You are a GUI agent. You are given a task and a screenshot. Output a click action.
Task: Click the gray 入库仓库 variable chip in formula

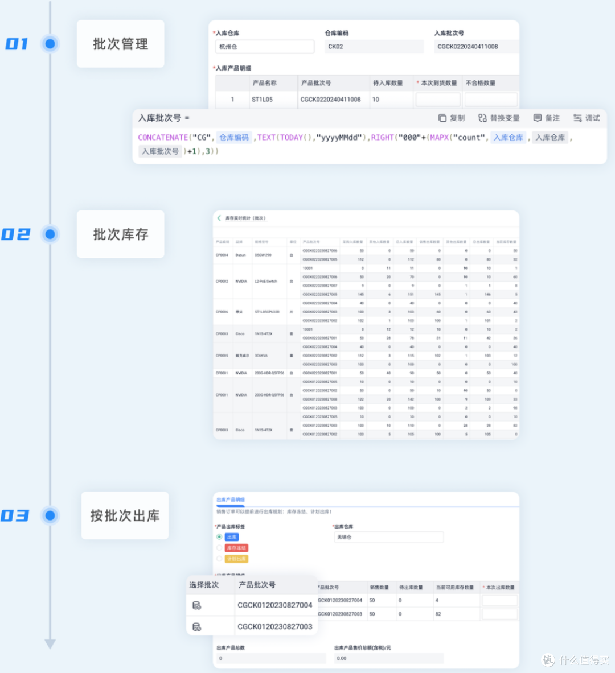[550, 137]
